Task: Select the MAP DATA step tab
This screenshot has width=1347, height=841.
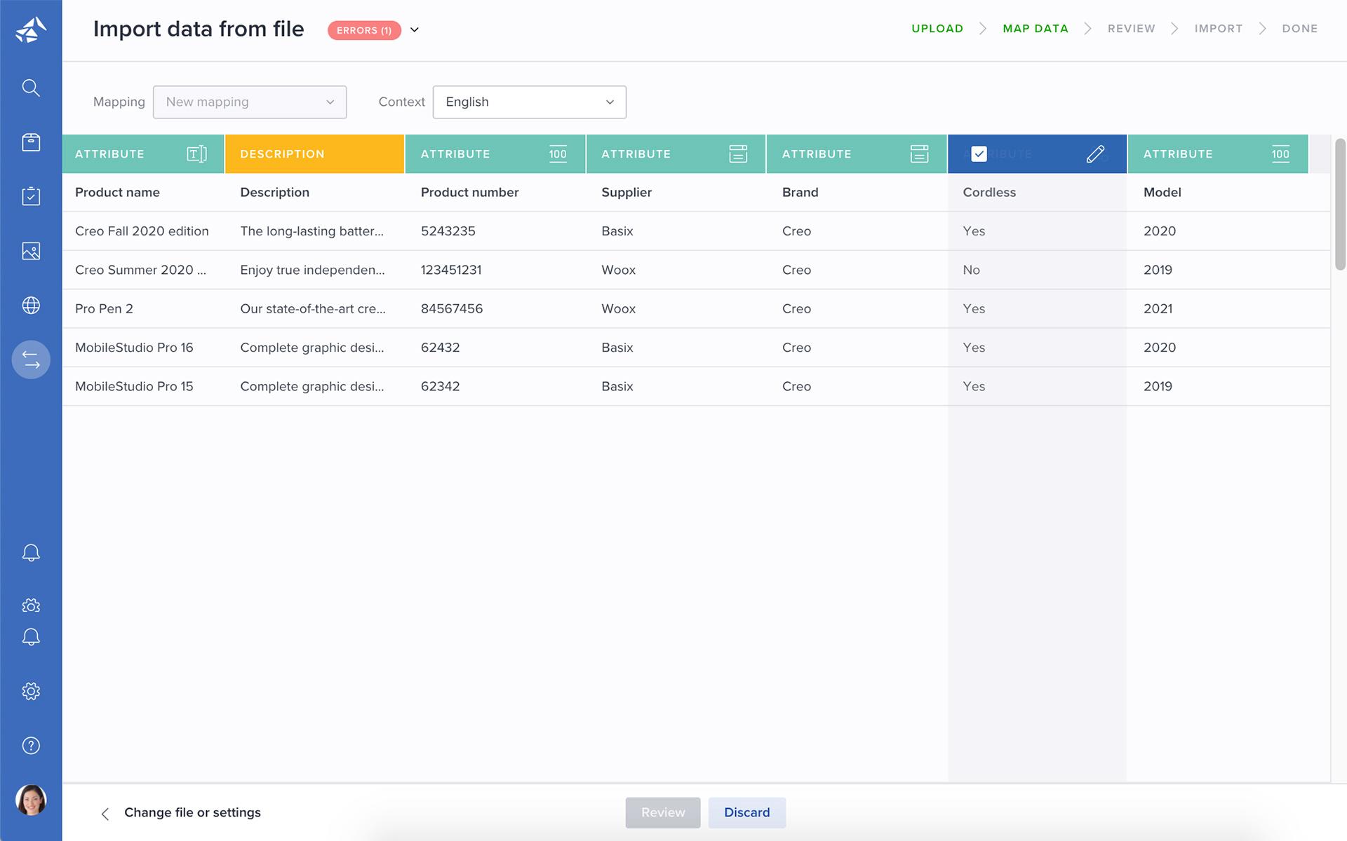Action: point(1036,28)
